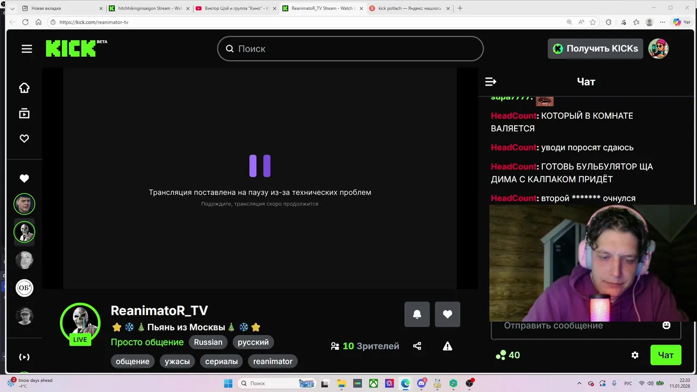Open the Kick hamburger menu

click(27, 49)
